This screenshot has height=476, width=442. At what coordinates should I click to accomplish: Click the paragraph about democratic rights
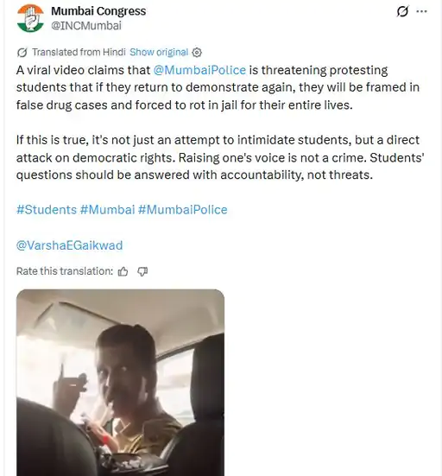[x=220, y=157]
